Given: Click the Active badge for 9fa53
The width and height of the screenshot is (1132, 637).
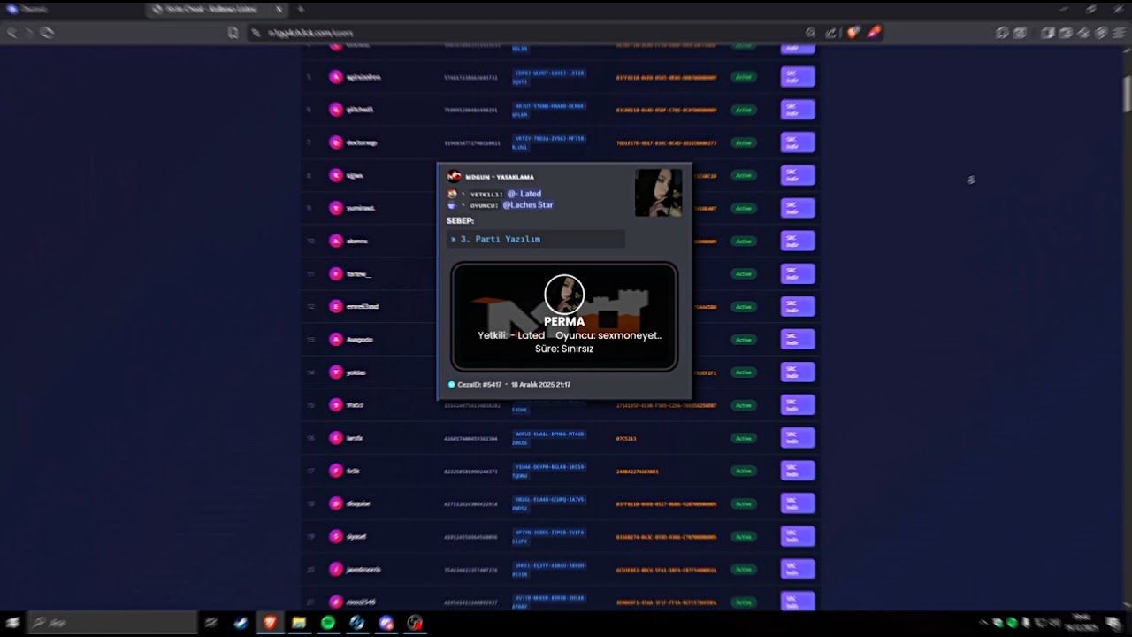Looking at the screenshot, I should tap(743, 405).
